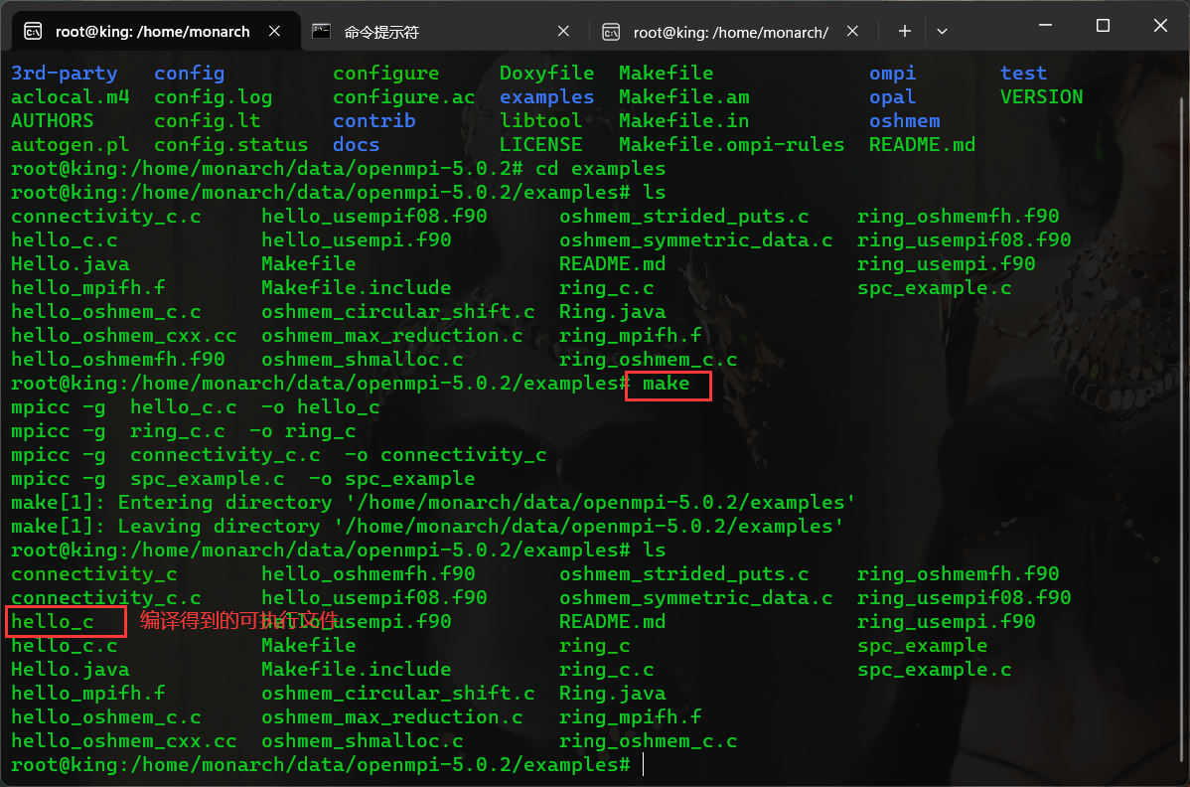The height and width of the screenshot is (787, 1190).
Task: Click the 'oshmem' directory name
Action: (905, 121)
